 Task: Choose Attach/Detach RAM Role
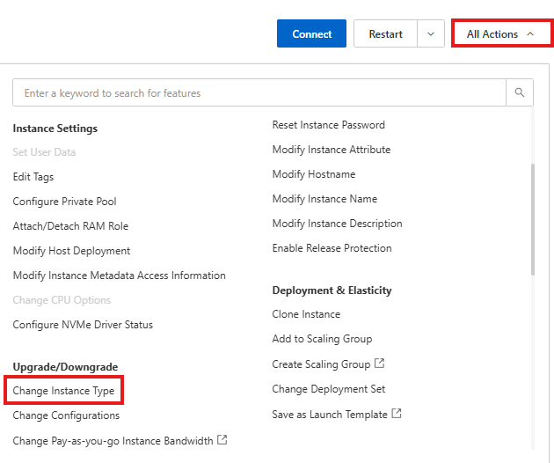coord(70,226)
